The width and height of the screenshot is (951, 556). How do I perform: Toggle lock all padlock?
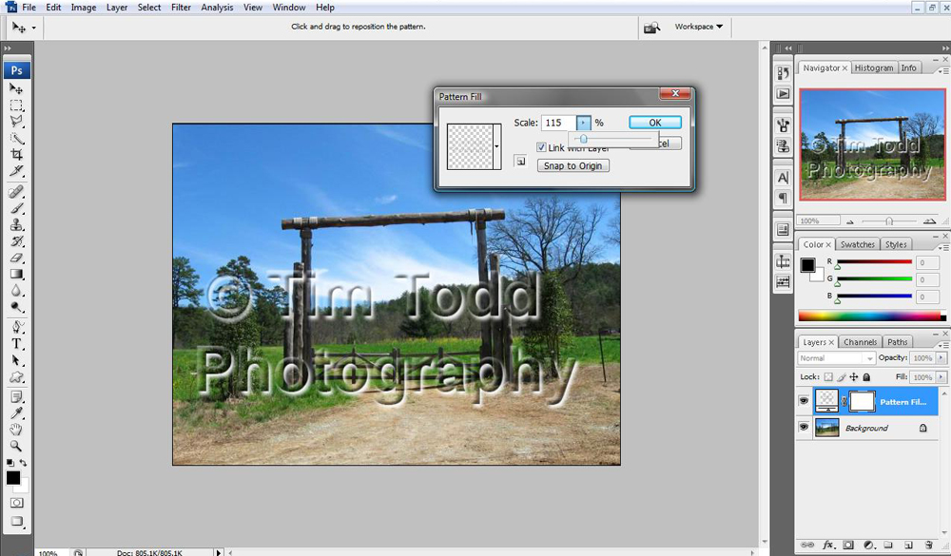tap(866, 377)
